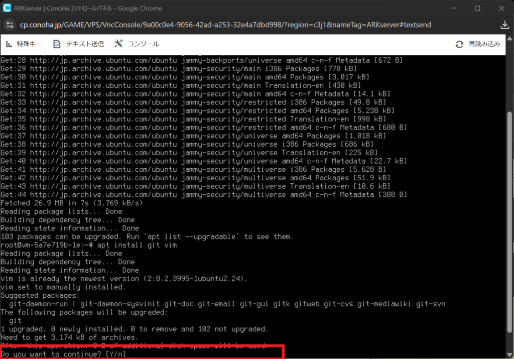This screenshot has height=359, width=514.
Task: Click the コンソール wrench tools icon
Action: pyautogui.click(x=118, y=44)
